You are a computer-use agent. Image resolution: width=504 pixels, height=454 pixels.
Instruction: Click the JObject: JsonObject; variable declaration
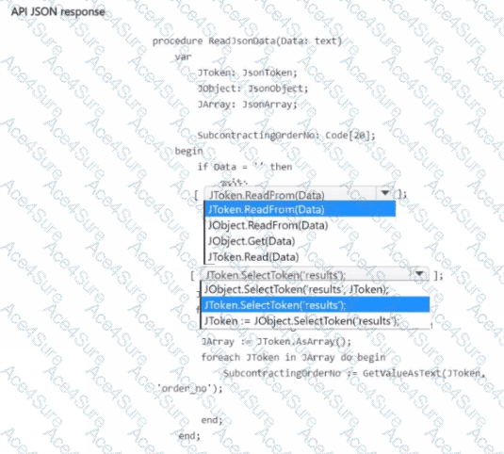coord(252,89)
